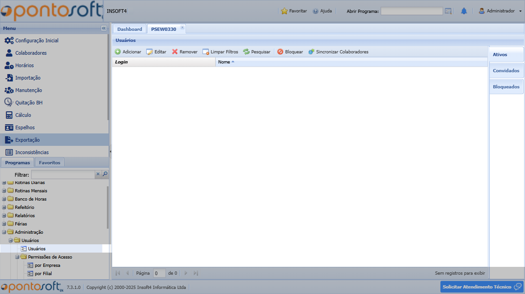Click the Favoritar star icon
This screenshot has height=294, width=525.
tap(284, 11)
